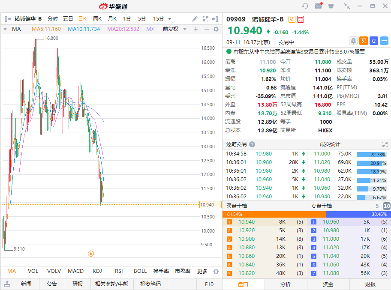Screen dimensions: 391x290
Task: Toggle the VOL indicator
Action: coord(33,271)
